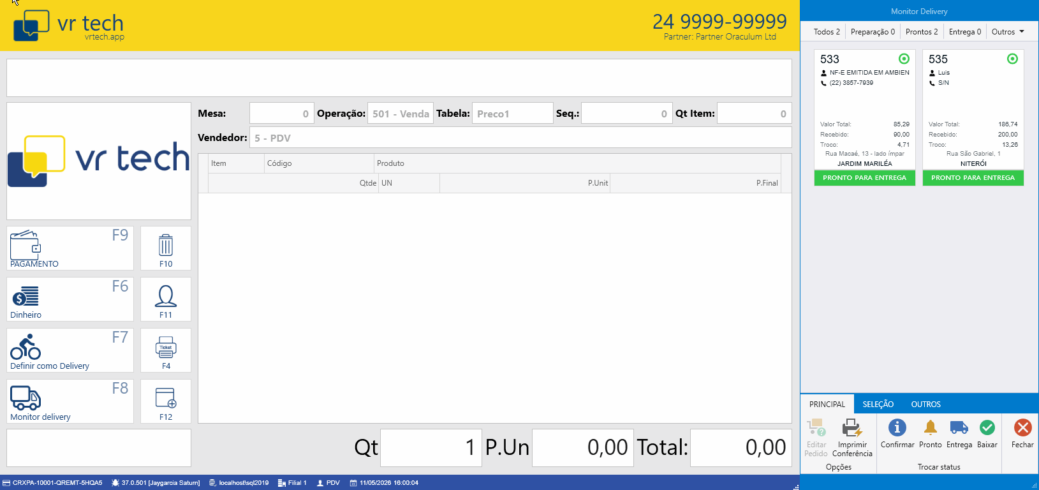
Task: Expand the Outros dropdown filter
Action: click(1008, 32)
